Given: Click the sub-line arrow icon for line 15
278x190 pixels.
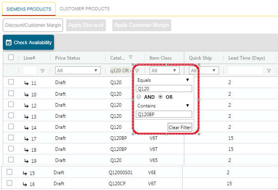Looking at the screenshot, I should (x=25, y=173).
